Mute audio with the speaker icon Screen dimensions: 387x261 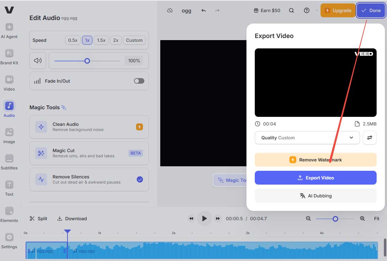(x=38, y=60)
